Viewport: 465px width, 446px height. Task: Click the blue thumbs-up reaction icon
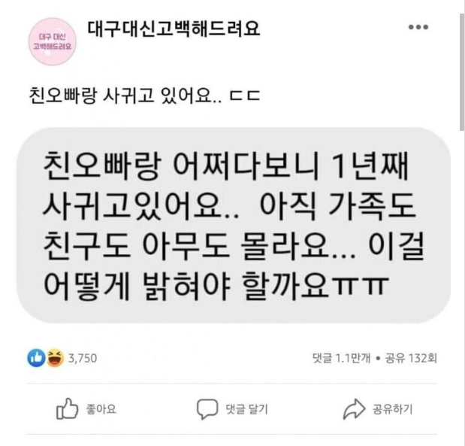point(36,358)
